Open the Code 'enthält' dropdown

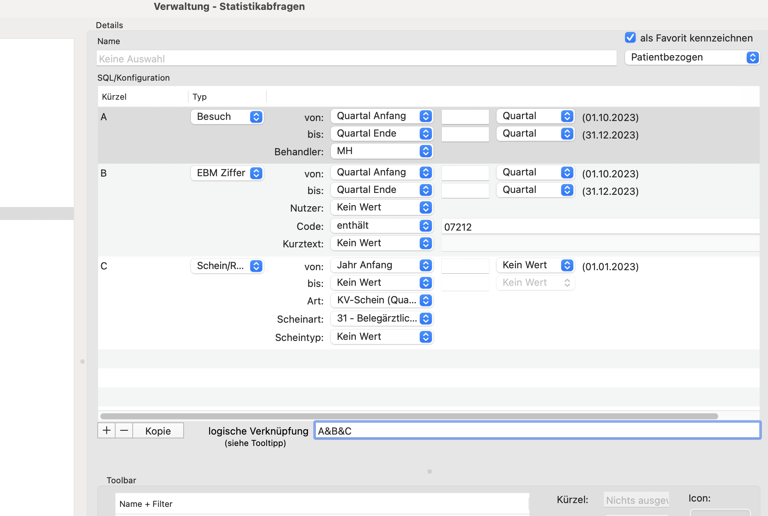point(382,226)
